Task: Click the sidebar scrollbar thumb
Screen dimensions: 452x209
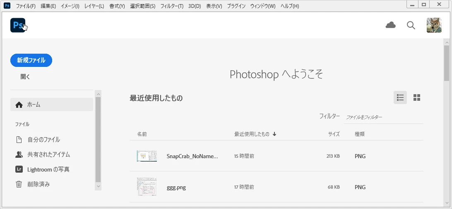Action: pos(98,140)
